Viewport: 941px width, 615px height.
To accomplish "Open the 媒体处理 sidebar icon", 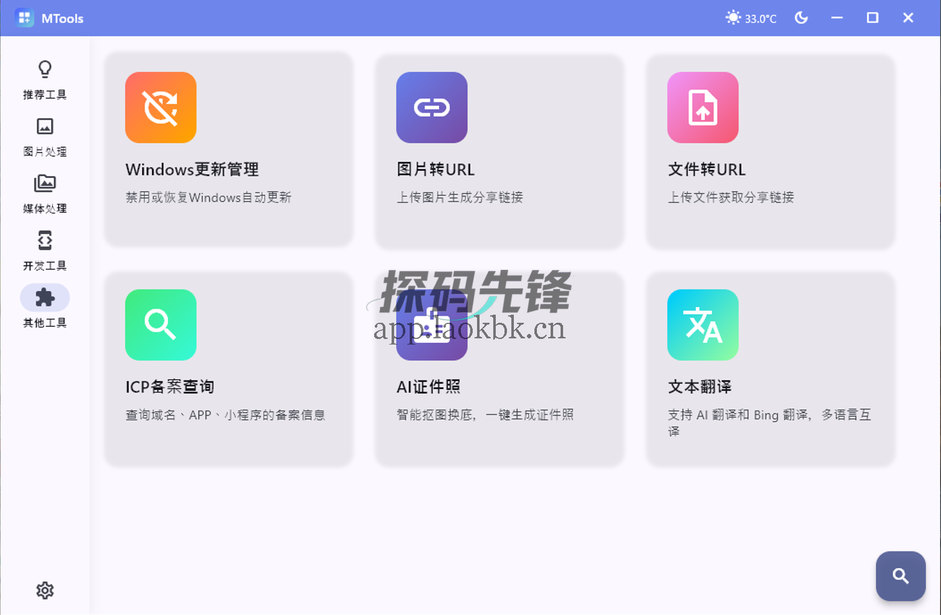I will (44, 183).
